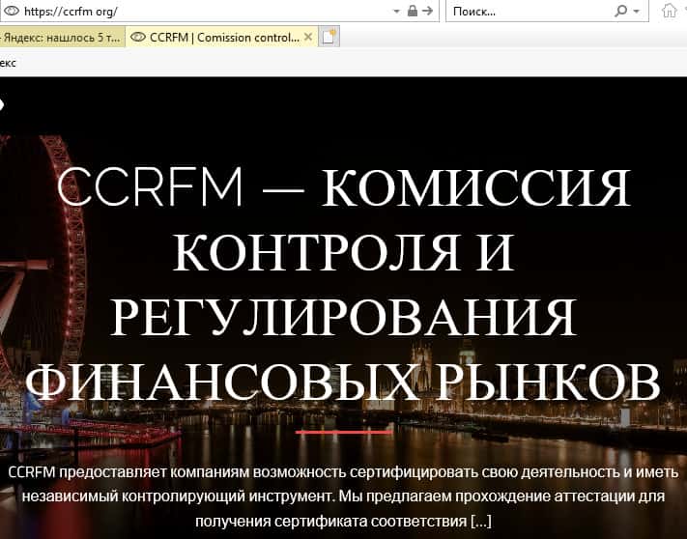Click the eye favicon on the CCRFM tab
The height and width of the screenshot is (539, 687).
[138, 38]
